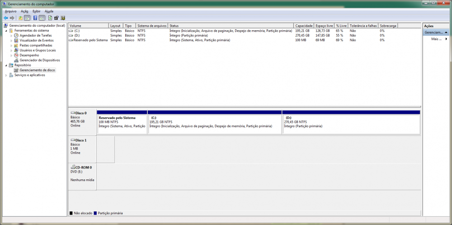Click the Back arrow in the toolbar

click(x=5, y=18)
